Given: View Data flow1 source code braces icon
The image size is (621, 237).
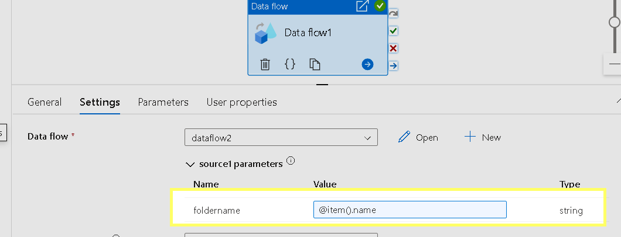Looking at the screenshot, I should [290, 64].
